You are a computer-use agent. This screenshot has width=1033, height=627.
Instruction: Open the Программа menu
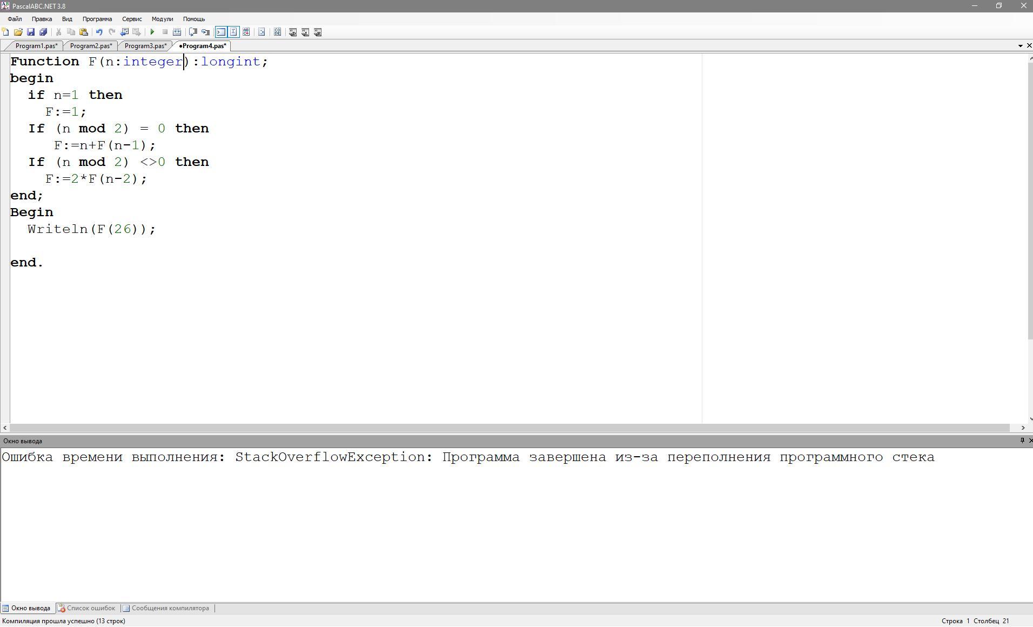97,19
